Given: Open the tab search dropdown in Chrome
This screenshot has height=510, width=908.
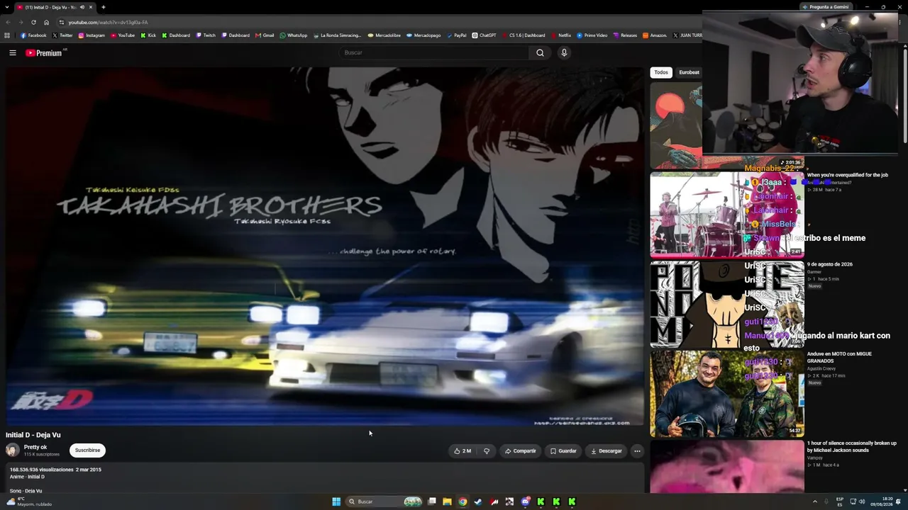Looking at the screenshot, I should [x=8, y=7].
